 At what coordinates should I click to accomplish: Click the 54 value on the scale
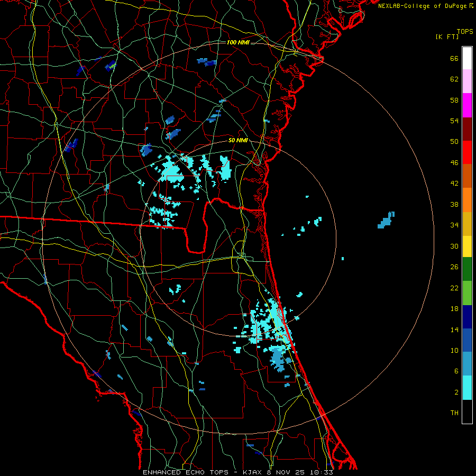tap(454, 121)
